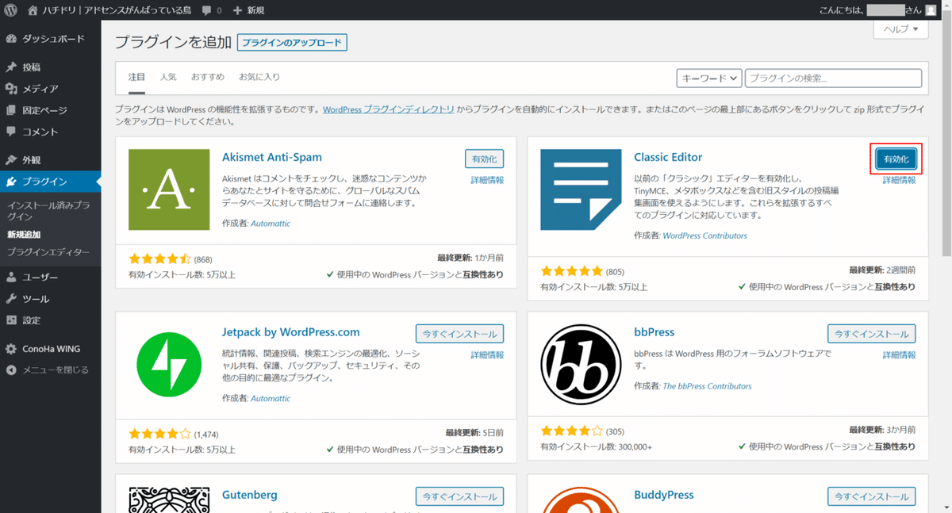Install Jetpack with 今すぐインストール
This screenshot has height=513, width=952.
click(459, 334)
